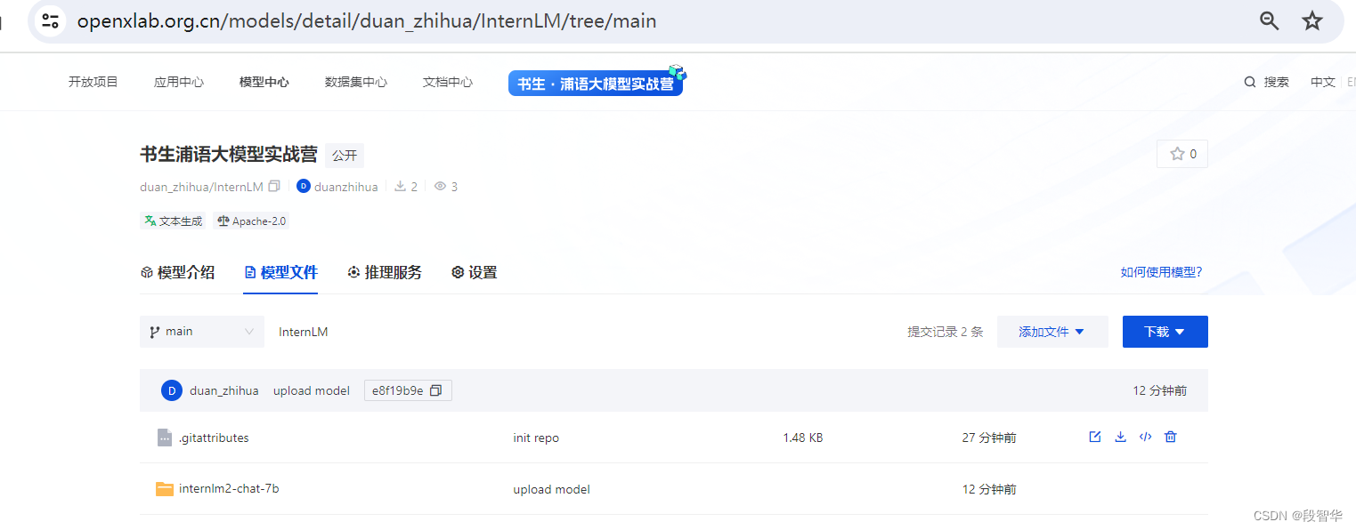Click the search magnifier icon in header
The width and height of the screenshot is (1356, 530).
point(1250,82)
